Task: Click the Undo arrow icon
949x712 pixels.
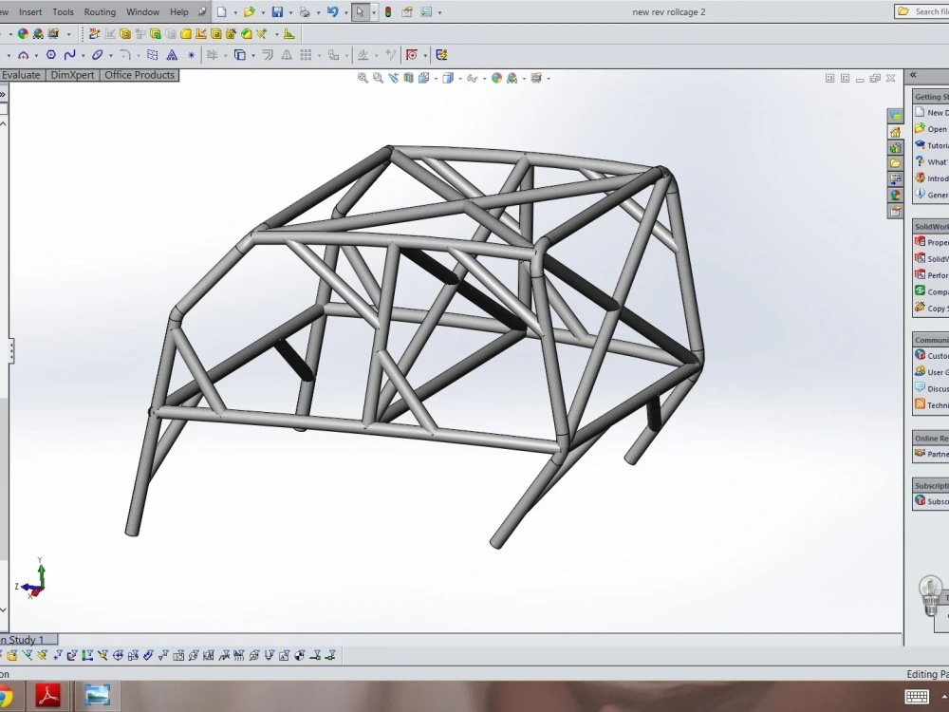Action: (x=332, y=11)
